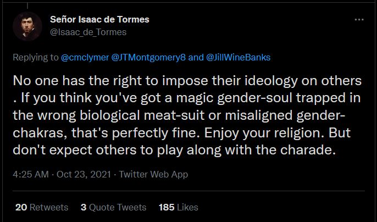Click the 'Replying to' label text

(35, 56)
